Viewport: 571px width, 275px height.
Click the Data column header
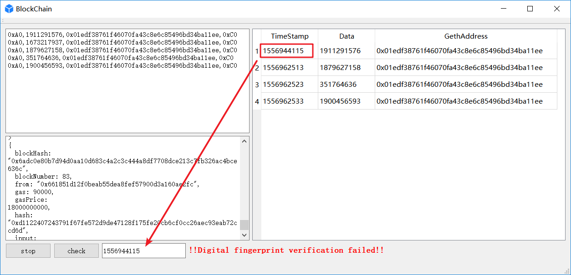(x=347, y=36)
